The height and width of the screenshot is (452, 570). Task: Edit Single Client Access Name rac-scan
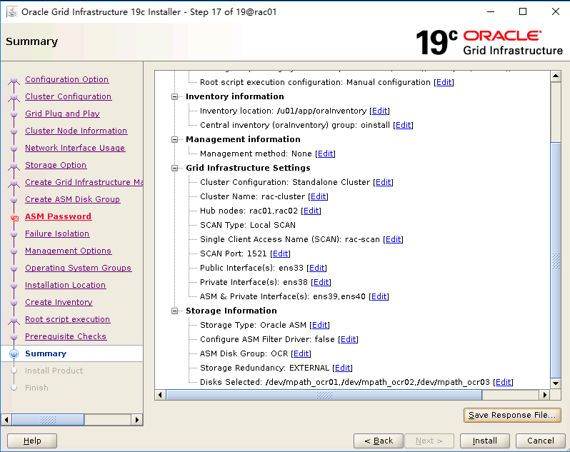click(x=394, y=239)
